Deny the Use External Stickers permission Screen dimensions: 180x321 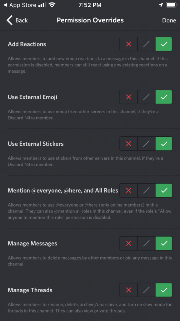tap(128, 144)
